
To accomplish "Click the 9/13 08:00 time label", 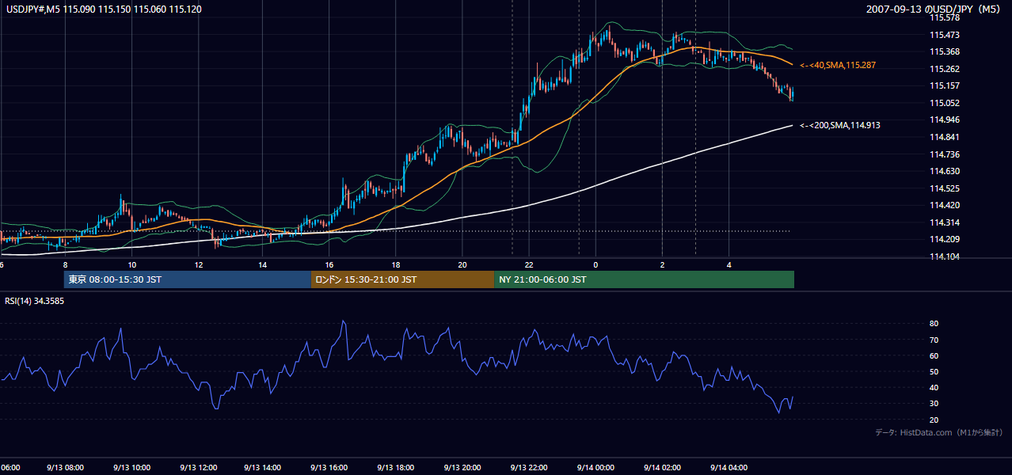I will pos(65,468).
